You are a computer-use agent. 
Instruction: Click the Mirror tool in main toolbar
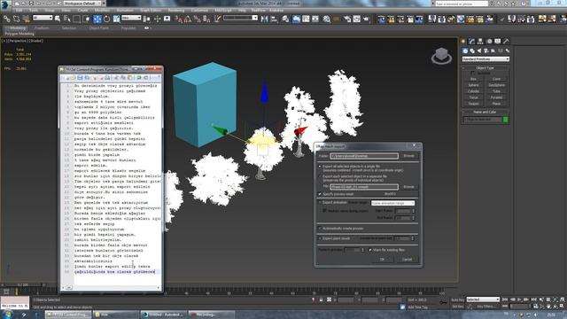tap(264, 19)
